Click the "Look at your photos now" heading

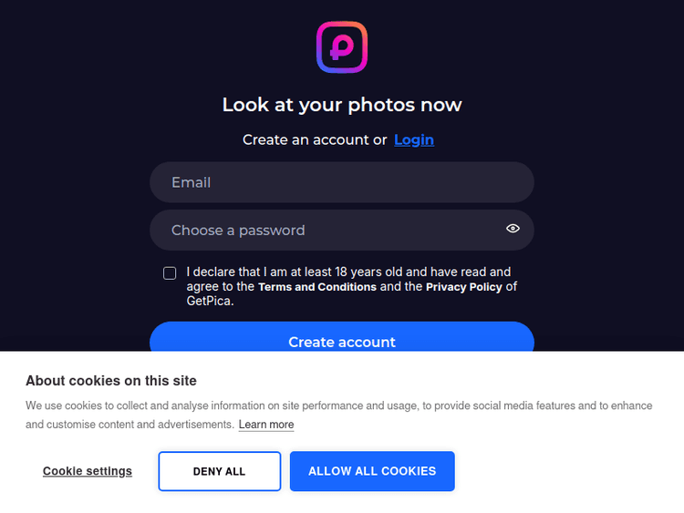[x=342, y=105]
